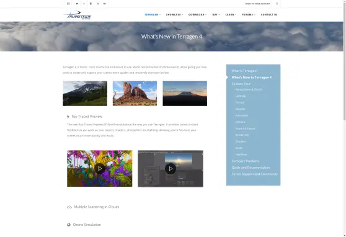Click the search magnifier icon
This screenshot has height=237, width=346.
(277, 4)
